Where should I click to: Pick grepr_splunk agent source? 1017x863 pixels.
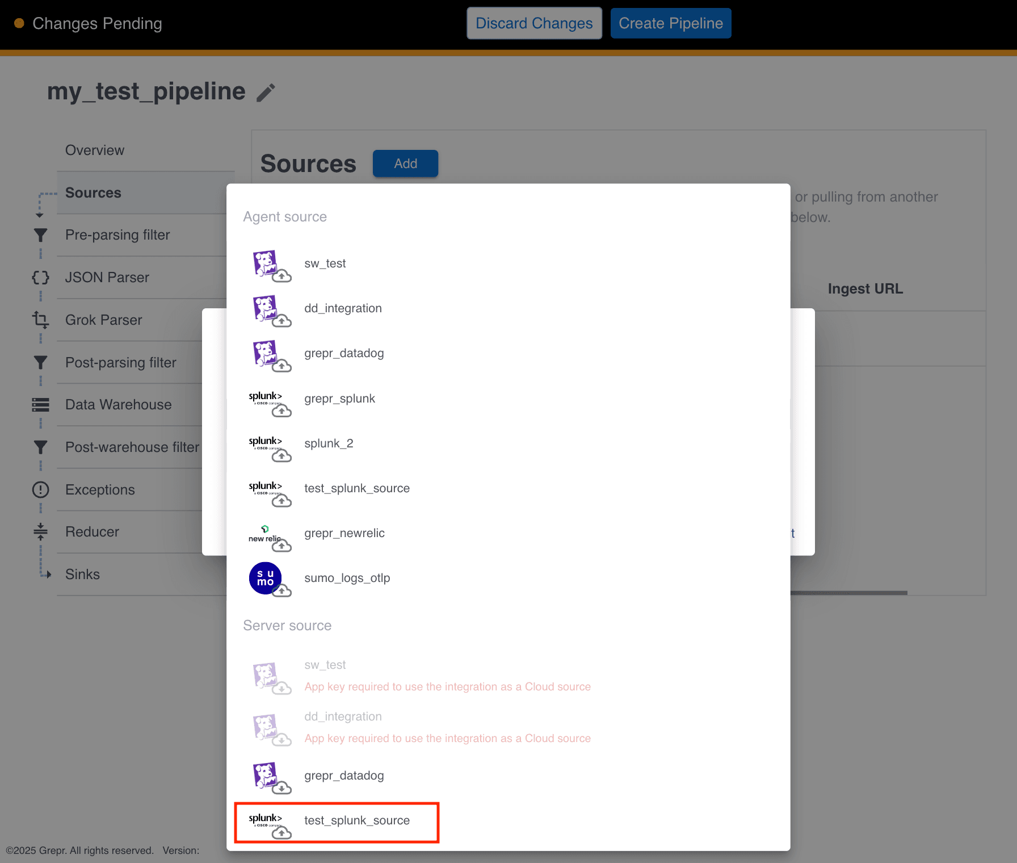click(508, 399)
